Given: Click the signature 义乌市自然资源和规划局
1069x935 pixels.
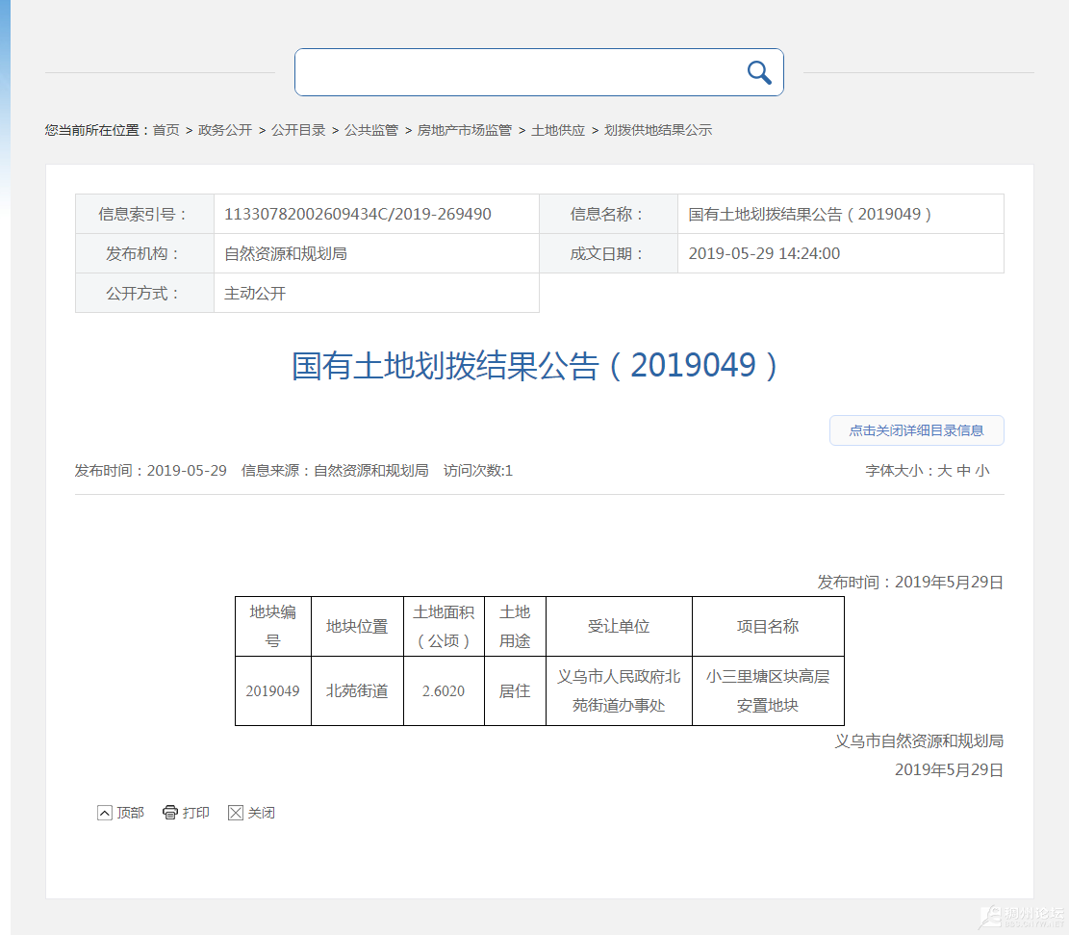Looking at the screenshot, I should coord(919,741).
